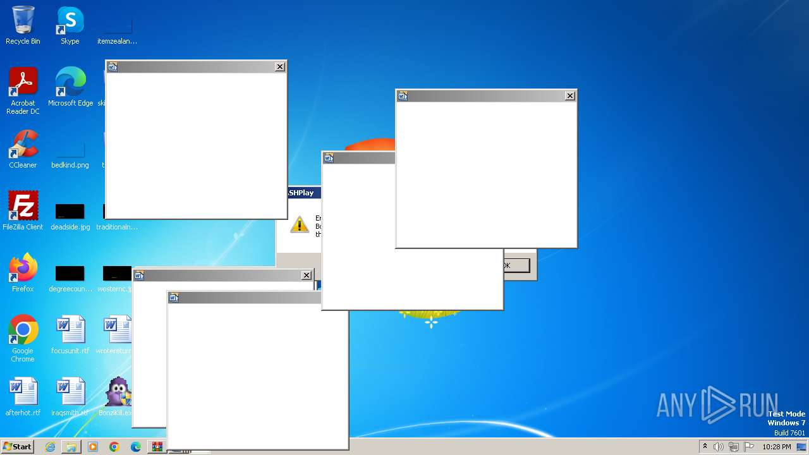Open Internet Explorer from the taskbar

point(50,446)
